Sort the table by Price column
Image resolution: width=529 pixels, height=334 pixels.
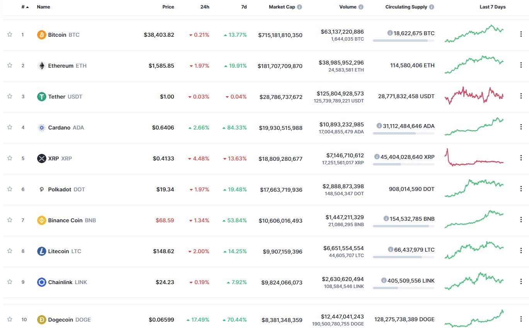(x=168, y=7)
